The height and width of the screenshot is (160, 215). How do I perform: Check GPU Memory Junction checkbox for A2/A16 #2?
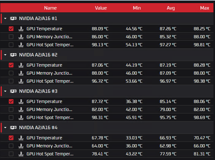pyautogui.click(x=11, y=73)
